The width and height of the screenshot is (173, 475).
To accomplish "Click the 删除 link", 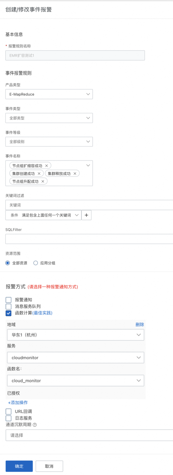I will (x=140, y=324).
